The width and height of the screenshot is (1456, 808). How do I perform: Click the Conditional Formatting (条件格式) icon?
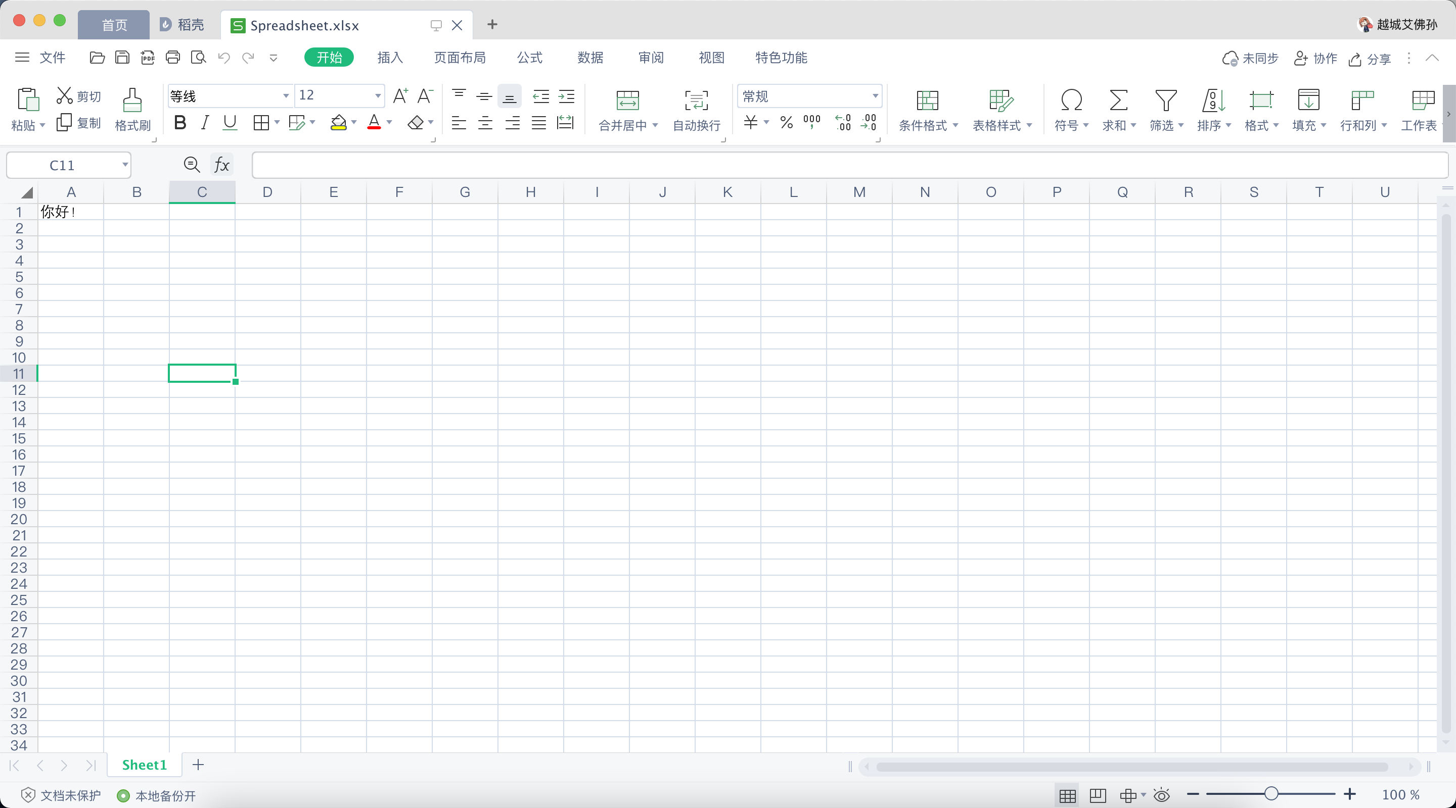click(x=927, y=100)
